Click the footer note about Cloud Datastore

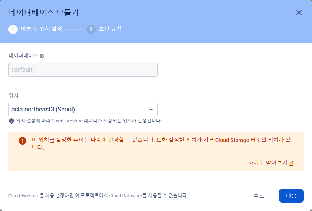tap(98, 195)
